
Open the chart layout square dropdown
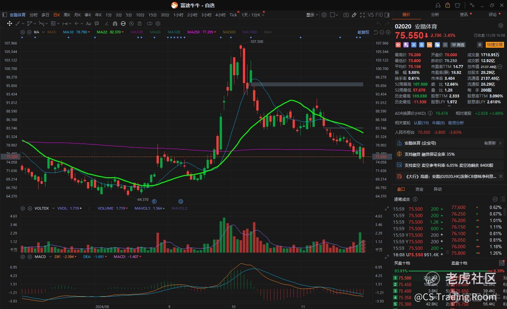click(334, 15)
